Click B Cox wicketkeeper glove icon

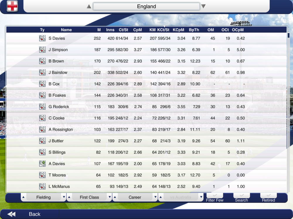[42, 84]
